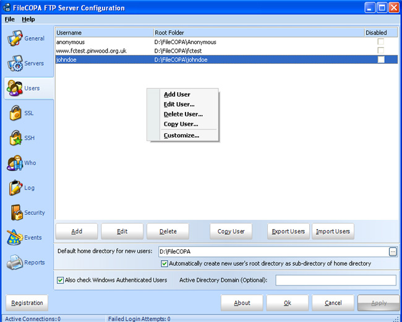
Task: Click the Export Users button
Action: [288, 232]
